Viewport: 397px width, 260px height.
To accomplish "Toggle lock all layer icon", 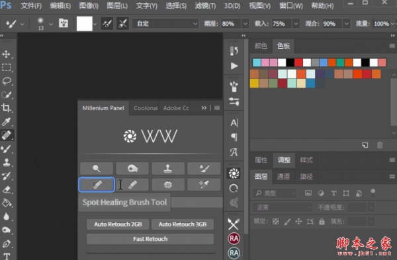I will pos(322,222).
